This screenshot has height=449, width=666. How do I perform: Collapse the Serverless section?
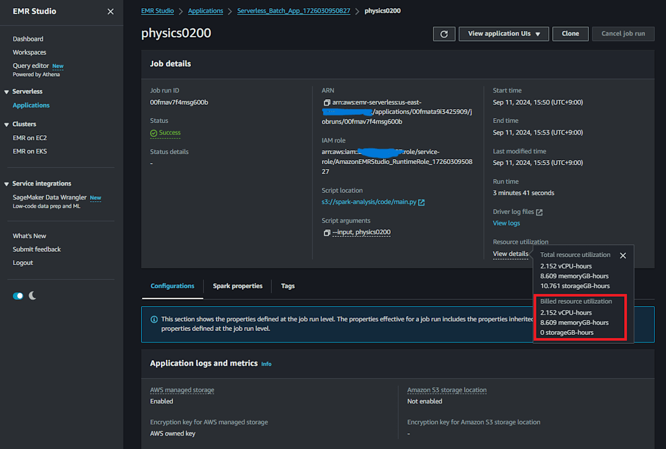(7, 91)
